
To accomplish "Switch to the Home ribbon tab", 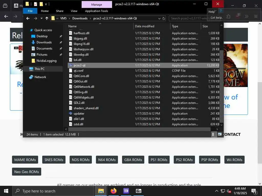I will 45,11.
